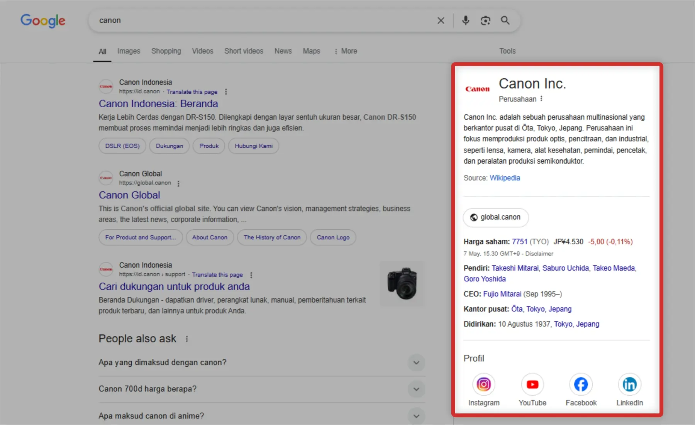Click Ōta, Tokyo, Jepang headquarters link
This screenshot has width=695, height=425.
[x=541, y=309]
